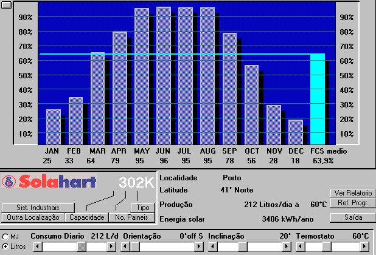Viewport: 376px width, 255px height.
Task: Increase Orientação with right arrow
Action: tap(199, 246)
